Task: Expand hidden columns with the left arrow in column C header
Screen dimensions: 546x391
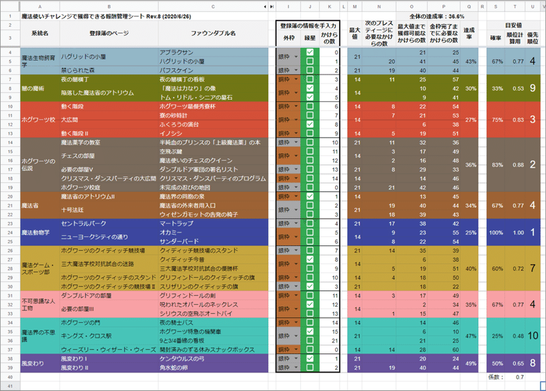Action: click(265, 7)
